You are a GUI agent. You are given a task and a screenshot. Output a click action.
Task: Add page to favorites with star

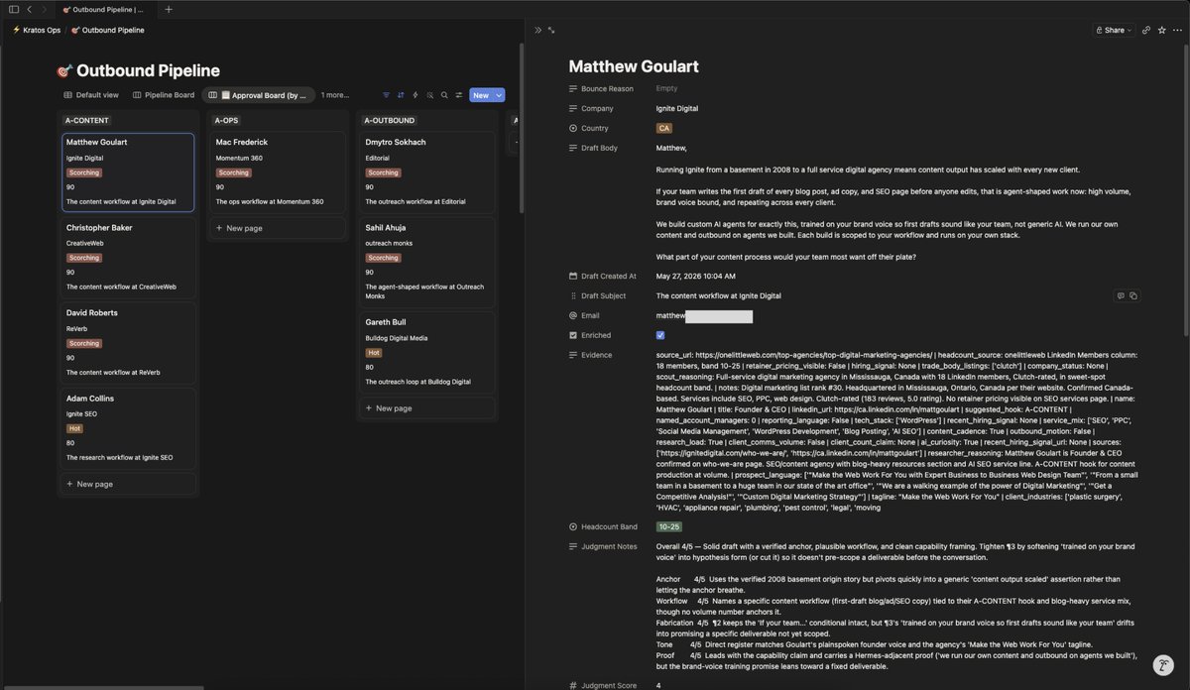click(1161, 30)
